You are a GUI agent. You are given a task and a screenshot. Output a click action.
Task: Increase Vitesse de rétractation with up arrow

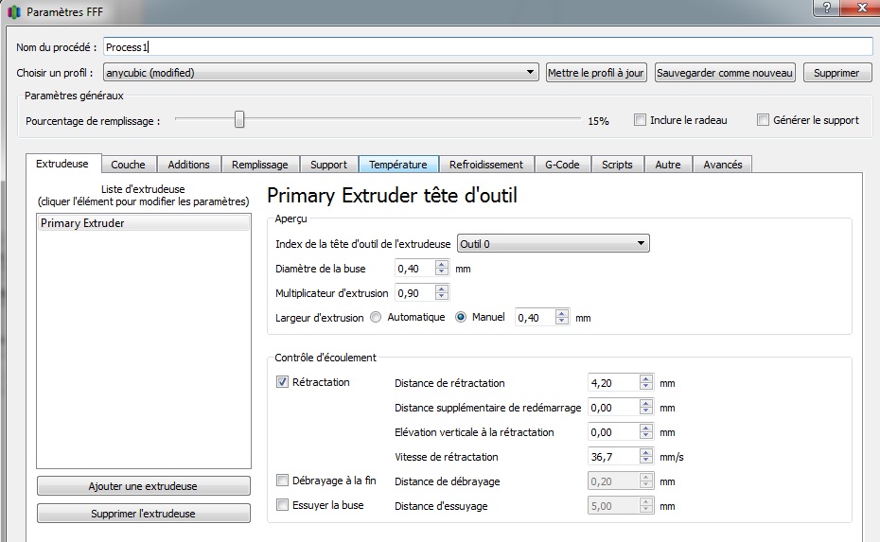[646, 453]
